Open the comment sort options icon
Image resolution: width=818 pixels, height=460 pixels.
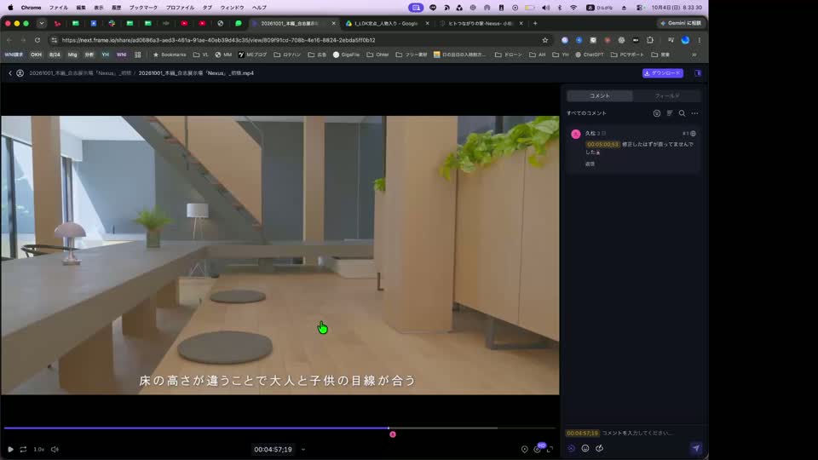[x=670, y=113]
